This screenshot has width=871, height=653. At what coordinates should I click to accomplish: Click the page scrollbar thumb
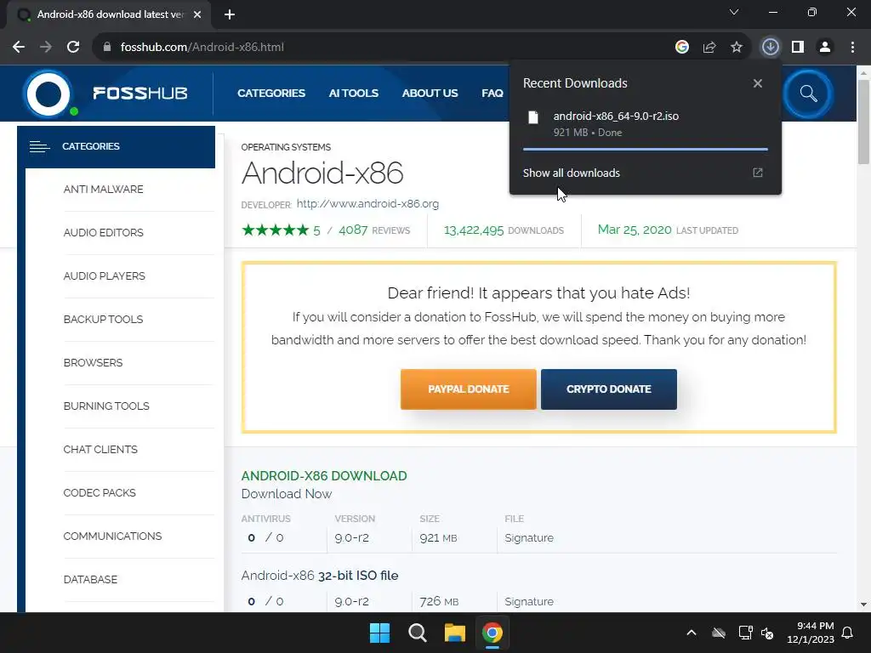point(863,122)
